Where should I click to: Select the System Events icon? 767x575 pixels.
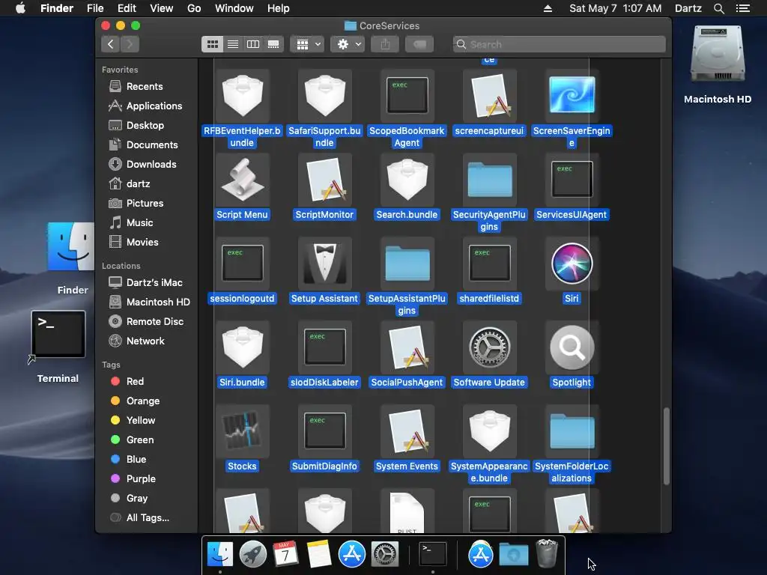tap(407, 431)
